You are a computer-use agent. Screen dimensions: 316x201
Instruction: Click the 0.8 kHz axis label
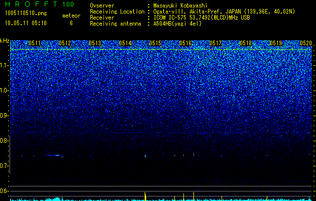pyautogui.click(x=4, y=141)
